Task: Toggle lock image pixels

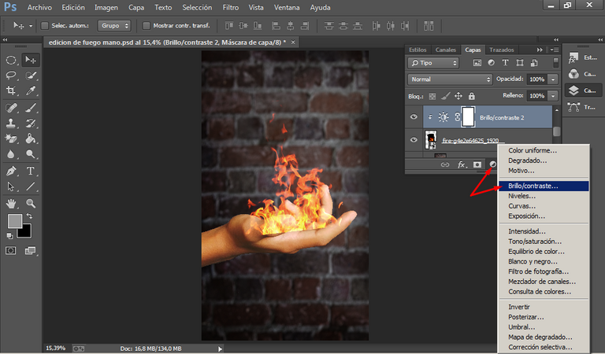Action: (x=446, y=96)
